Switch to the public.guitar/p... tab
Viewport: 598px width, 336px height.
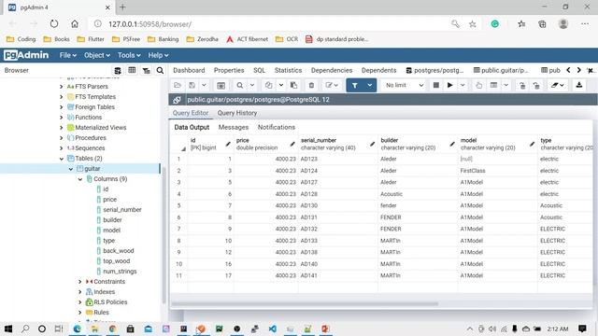coord(501,71)
